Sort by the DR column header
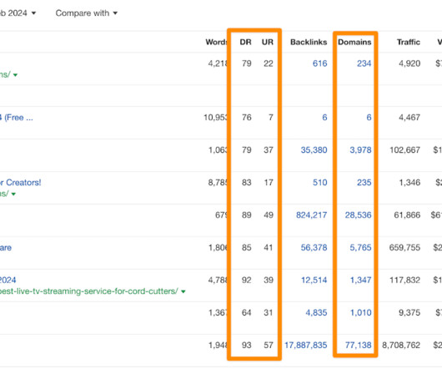Viewport: 442px width, 369px height. tap(245, 42)
